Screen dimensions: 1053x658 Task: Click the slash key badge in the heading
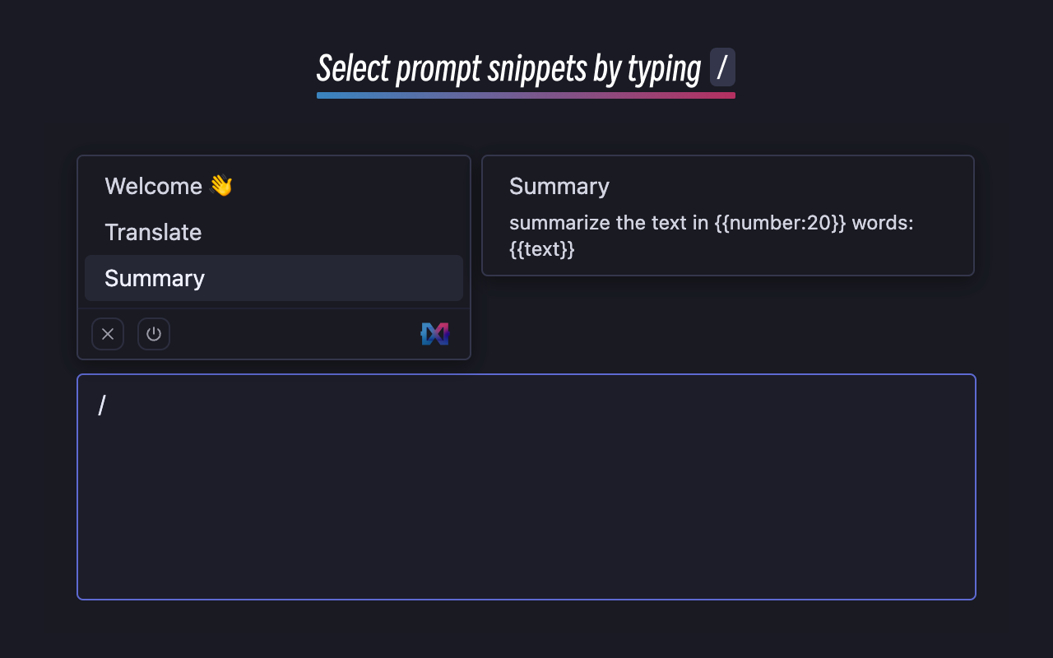pos(722,68)
